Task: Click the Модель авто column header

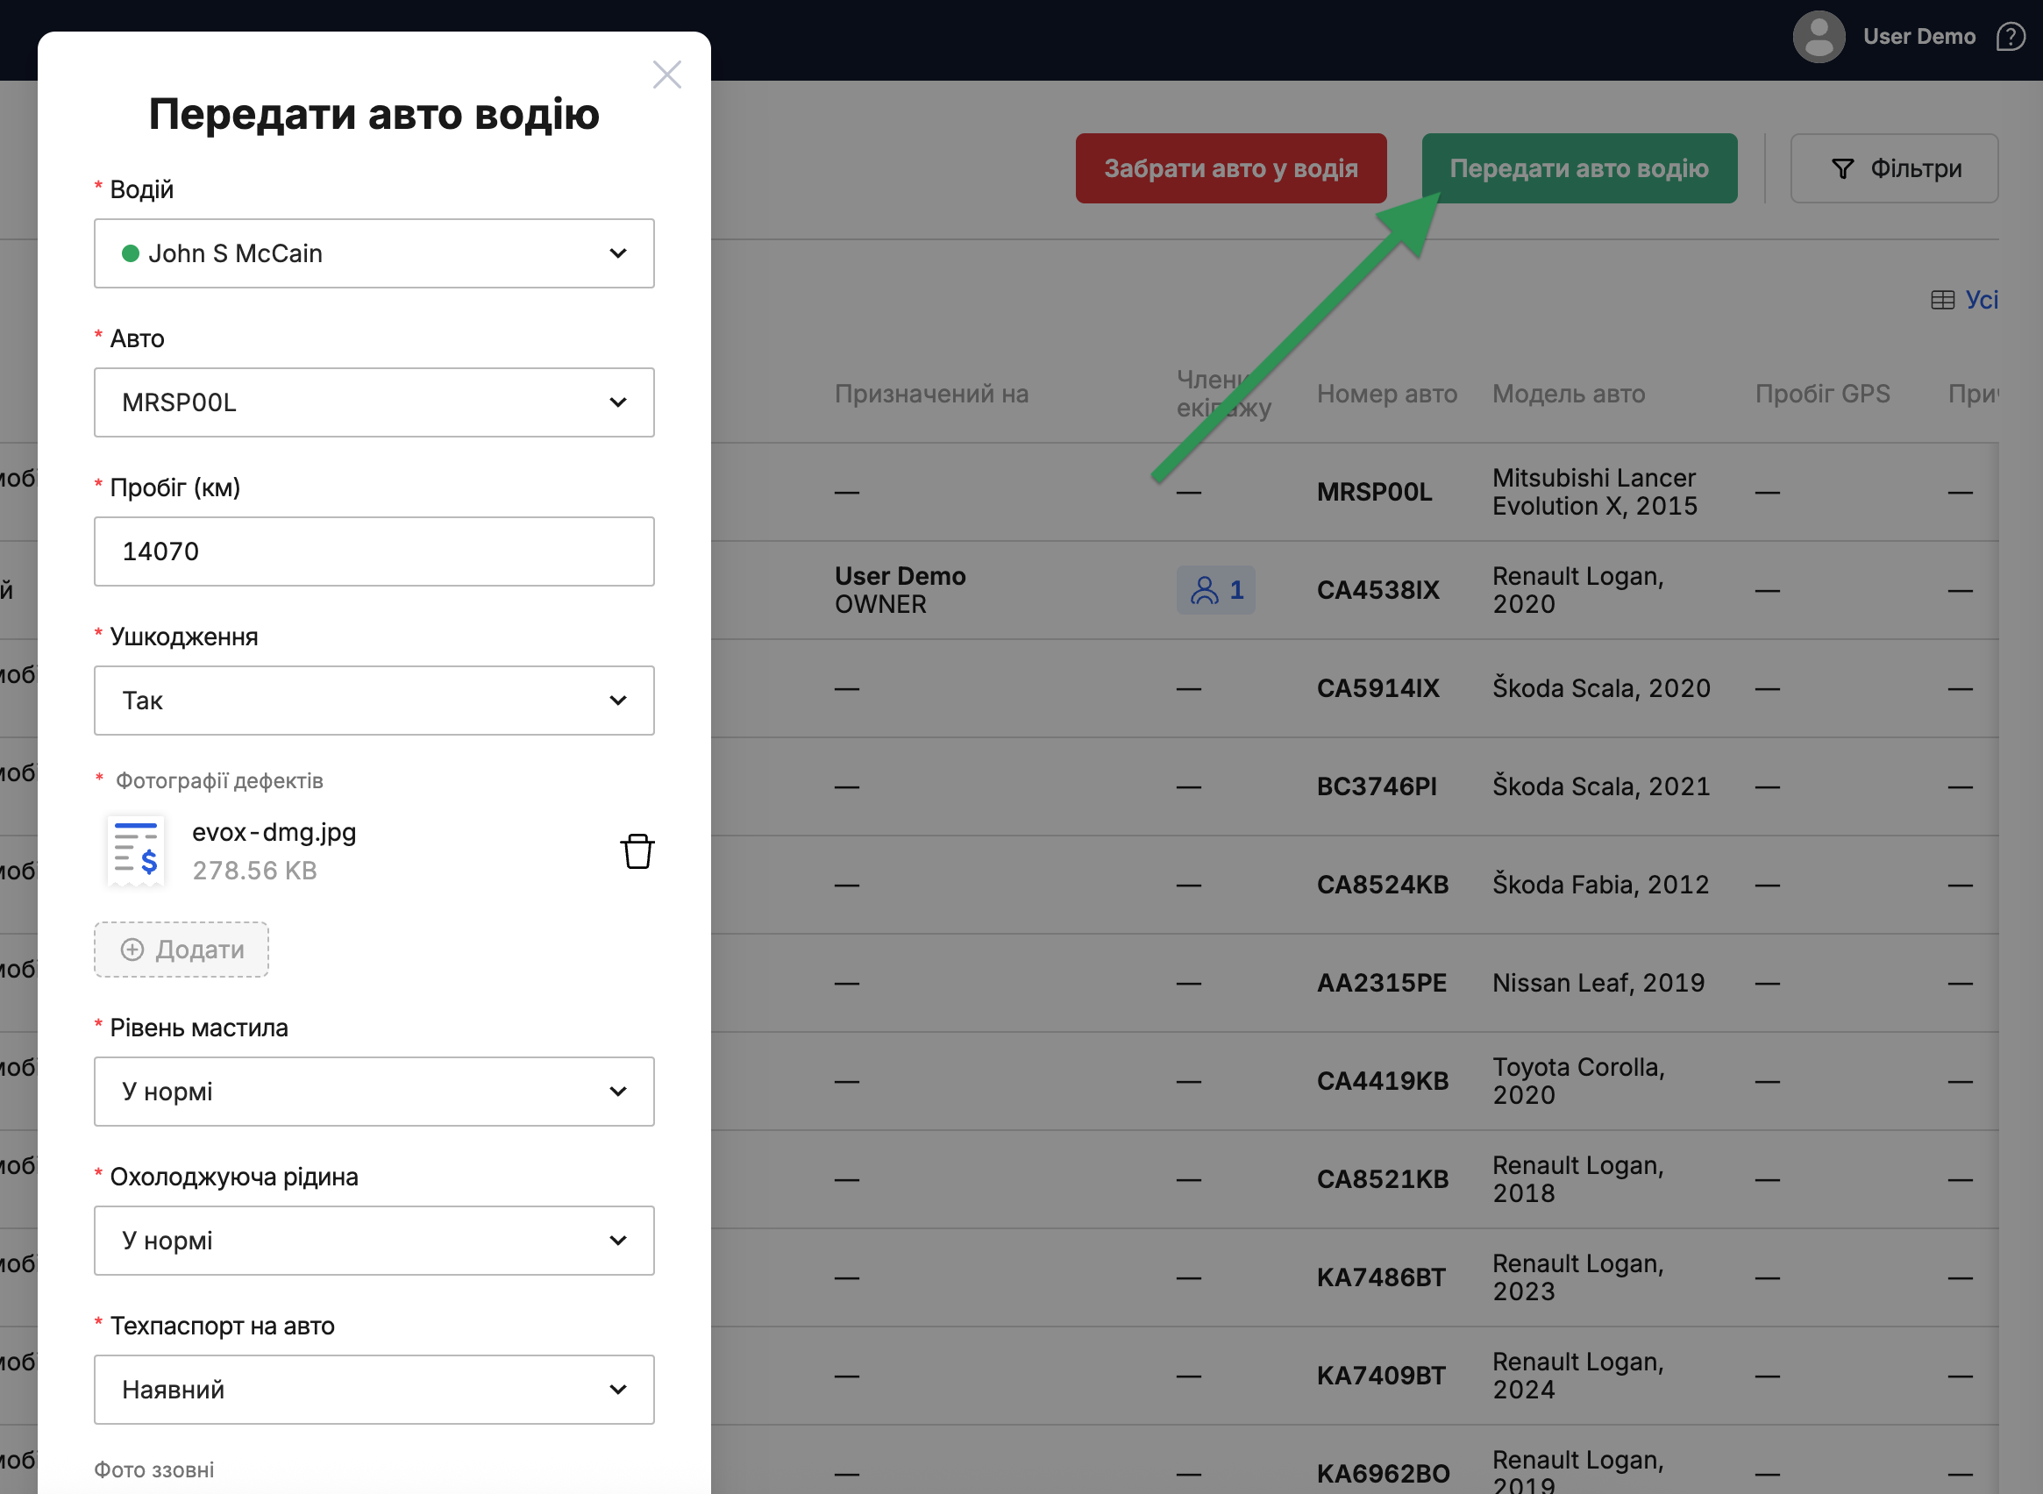Action: 1568,394
